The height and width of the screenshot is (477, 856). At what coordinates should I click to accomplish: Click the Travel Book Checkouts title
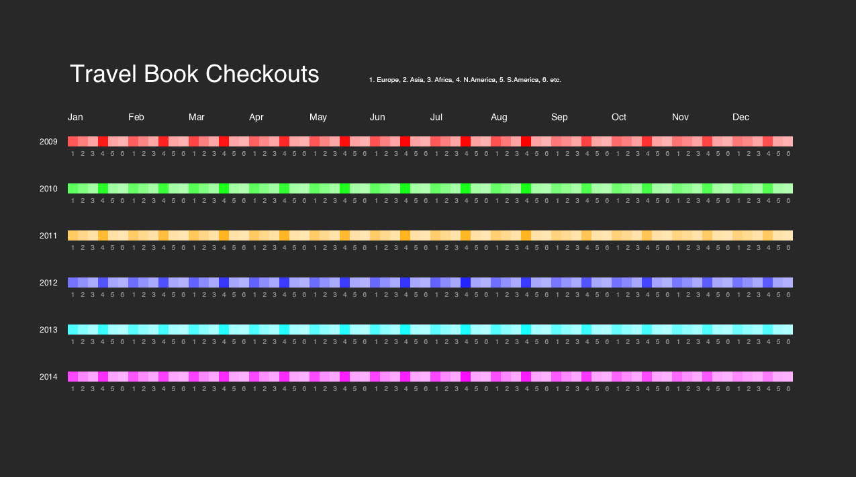tap(195, 74)
